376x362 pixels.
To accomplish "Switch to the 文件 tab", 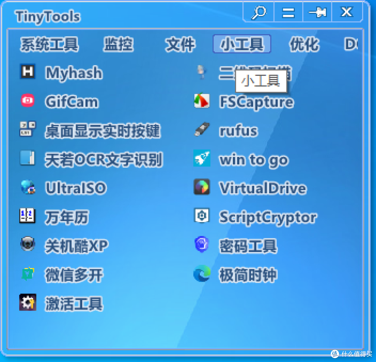I will coord(180,44).
